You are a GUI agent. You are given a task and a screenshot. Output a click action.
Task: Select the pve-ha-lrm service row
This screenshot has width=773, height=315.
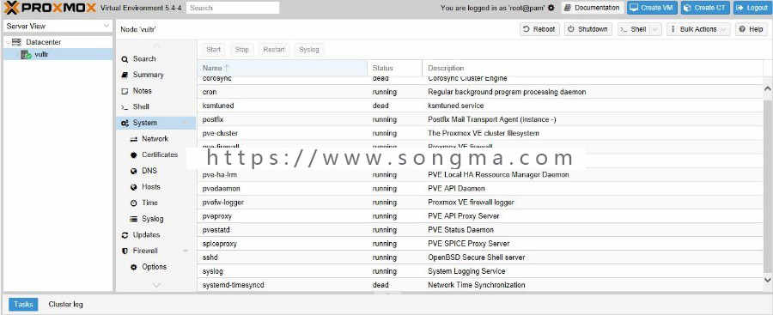coord(481,175)
